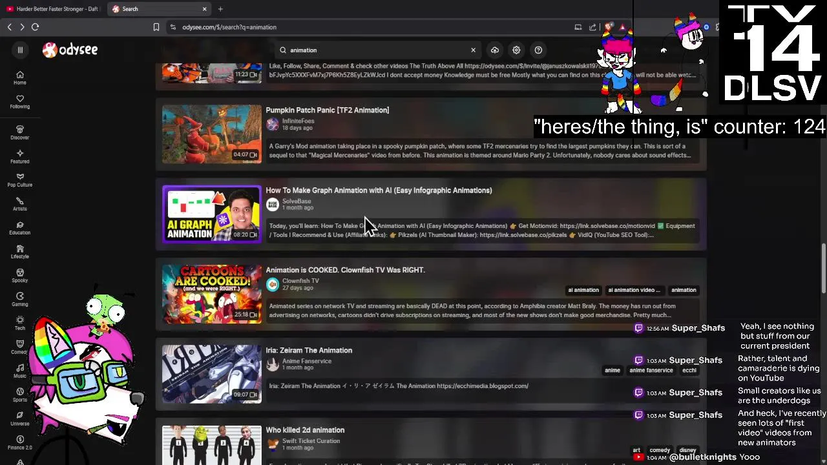827x465 pixels.
Task: Close the Search browser tab
Action: [204, 9]
